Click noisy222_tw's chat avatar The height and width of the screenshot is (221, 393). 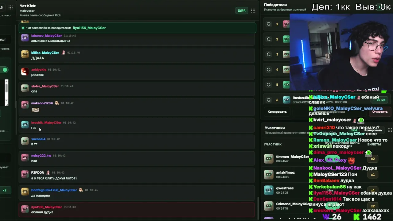pos(25,158)
